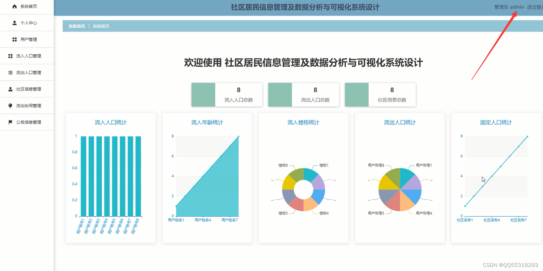Click the 用户姓名7 axis label
Viewport: 543px width, 271px height.
tap(230, 220)
